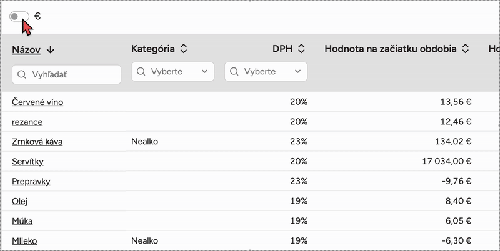The height and width of the screenshot is (251, 500).
Task: Click magnifier icon in DPH filter
Action: (x=234, y=72)
